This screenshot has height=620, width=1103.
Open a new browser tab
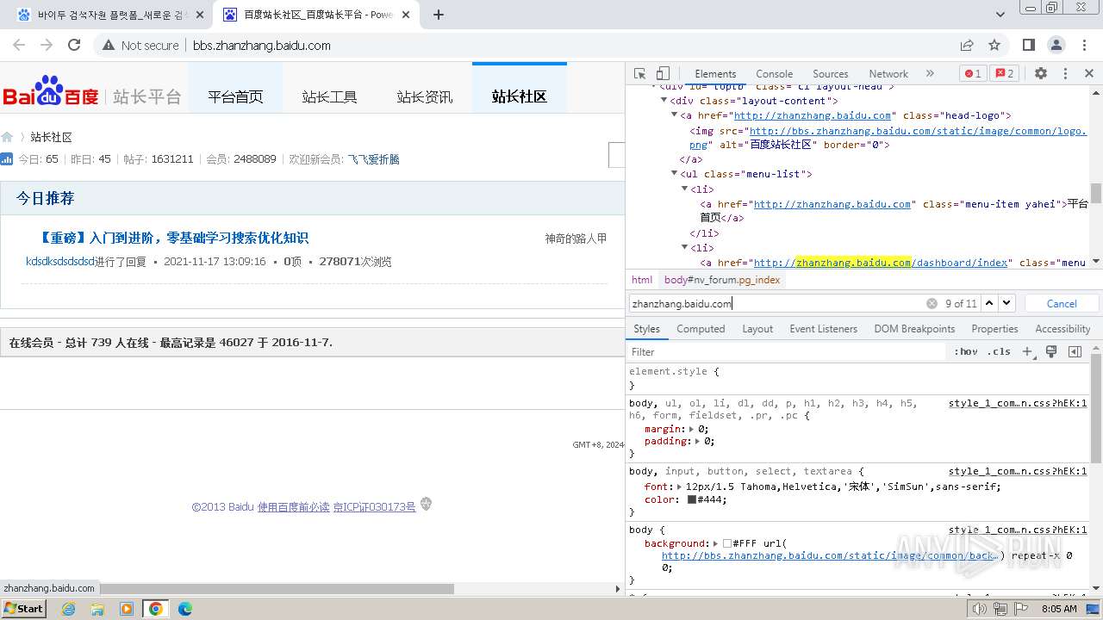point(439,15)
